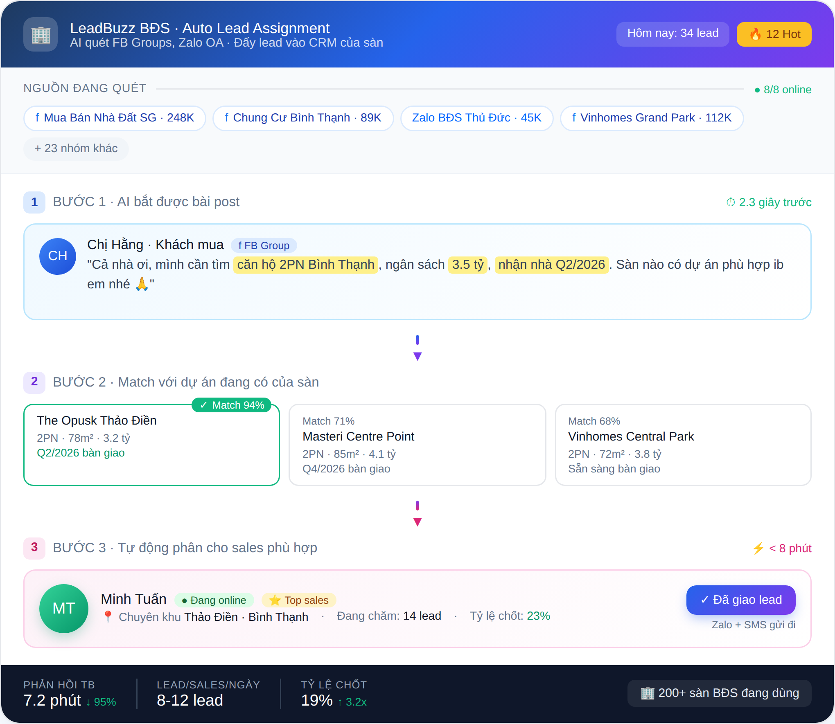Click the MT avatar of Minh Tuấn
The height and width of the screenshot is (724, 835).
(63, 608)
